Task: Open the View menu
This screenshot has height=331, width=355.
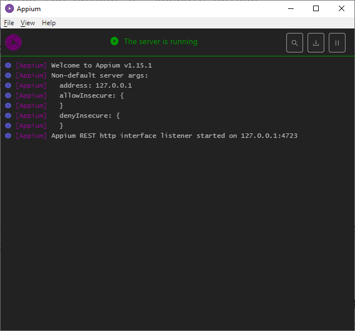Action: tap(27, 23)
